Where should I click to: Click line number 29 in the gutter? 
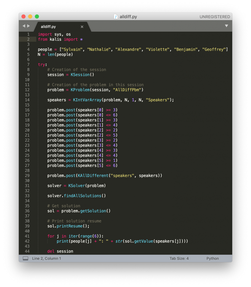tap(27, 175)
